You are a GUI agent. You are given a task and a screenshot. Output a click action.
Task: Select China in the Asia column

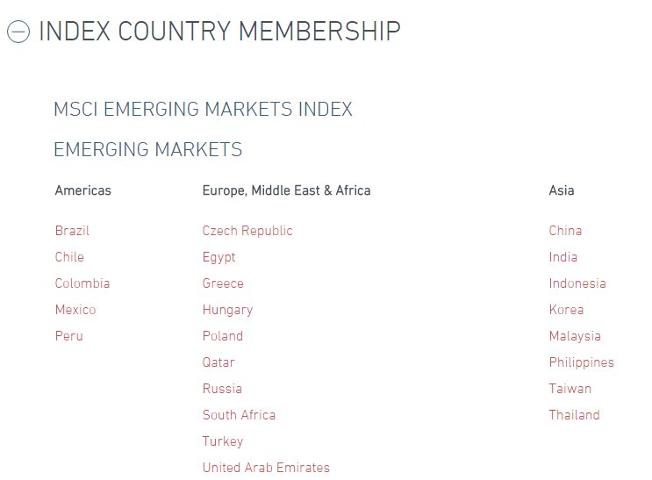565,231
